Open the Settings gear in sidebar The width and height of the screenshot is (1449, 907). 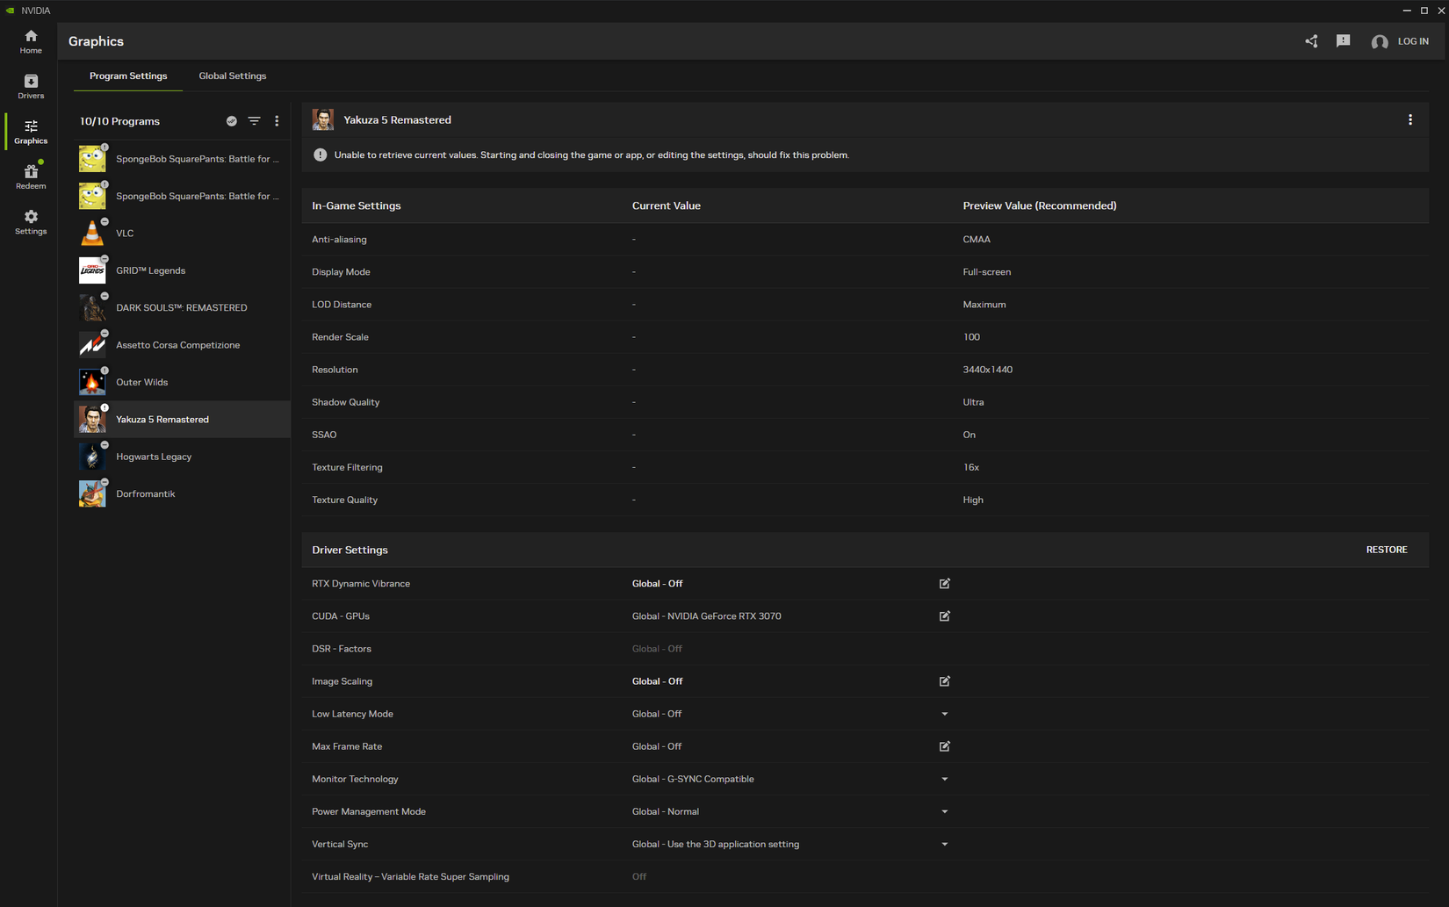[31, 222]
